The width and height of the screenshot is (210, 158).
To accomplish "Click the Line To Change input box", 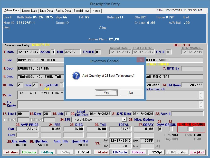I will [190, 129].
